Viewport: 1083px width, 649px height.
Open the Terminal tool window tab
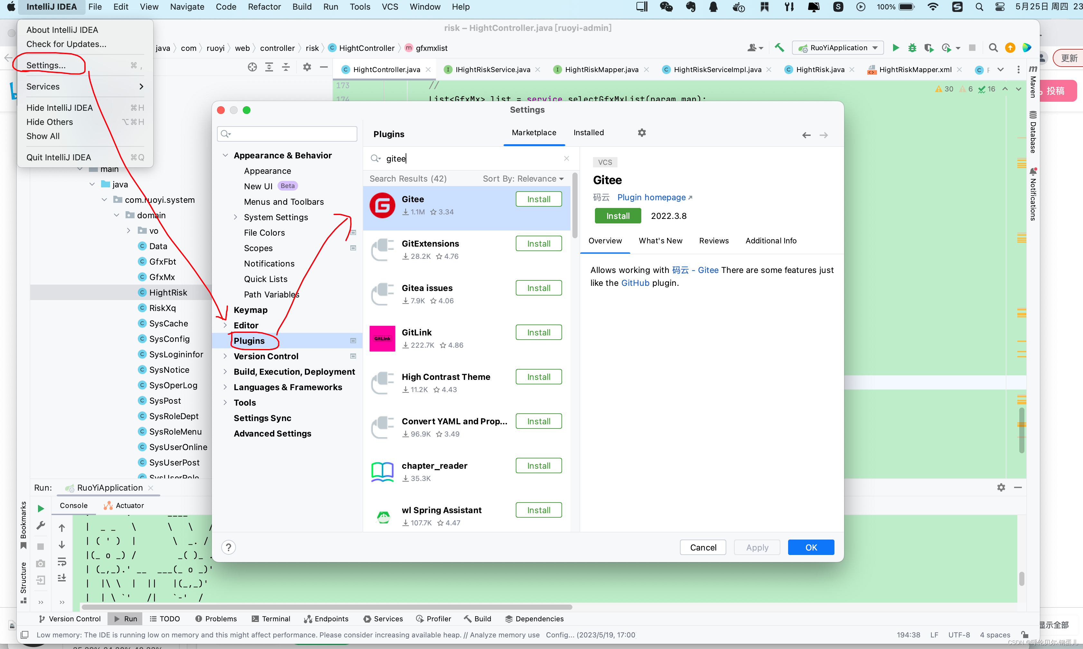[271, 618]
